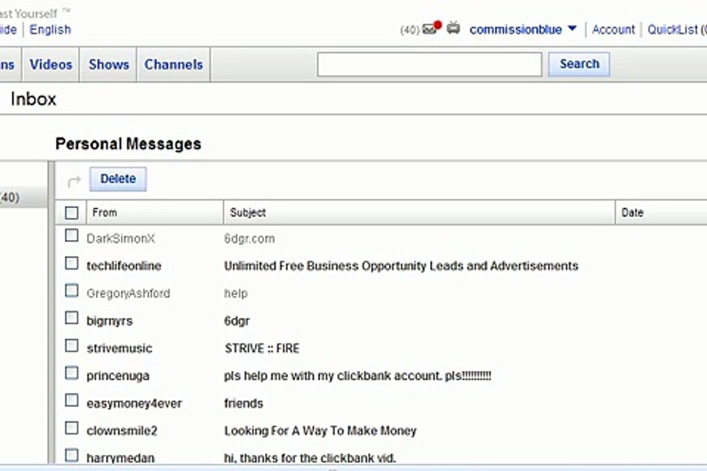The height and width of the screenshot is (471, 707).
Task: Open the 'help' message from GregoryAshford
Action: coord(236,294)
